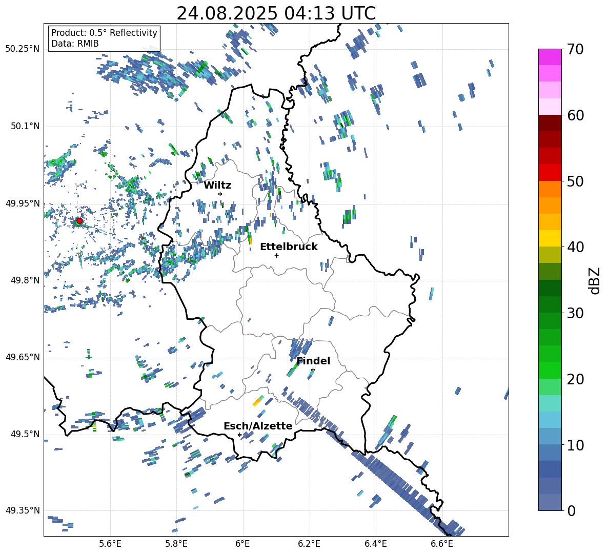Image resolution: width=607 pixels, height=554 pixels.
Task: Click the latitude label 49.35°N
Action: pyautogui.click(x=23, y=510)
